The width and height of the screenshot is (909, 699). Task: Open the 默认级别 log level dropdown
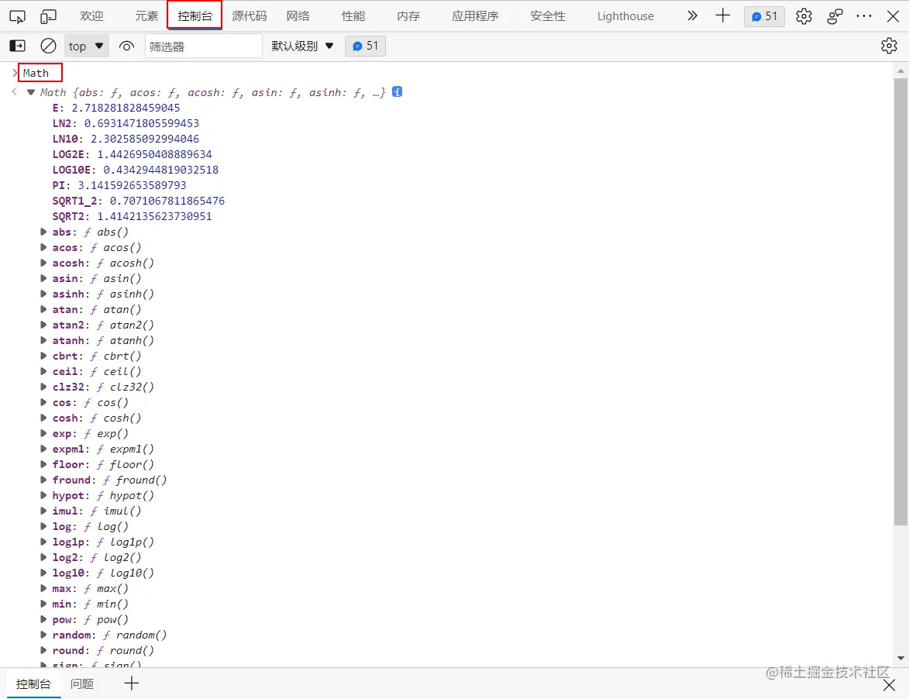[303, 46]
